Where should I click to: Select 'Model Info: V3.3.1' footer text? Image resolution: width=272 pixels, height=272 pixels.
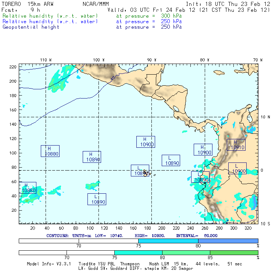(49, 264)
